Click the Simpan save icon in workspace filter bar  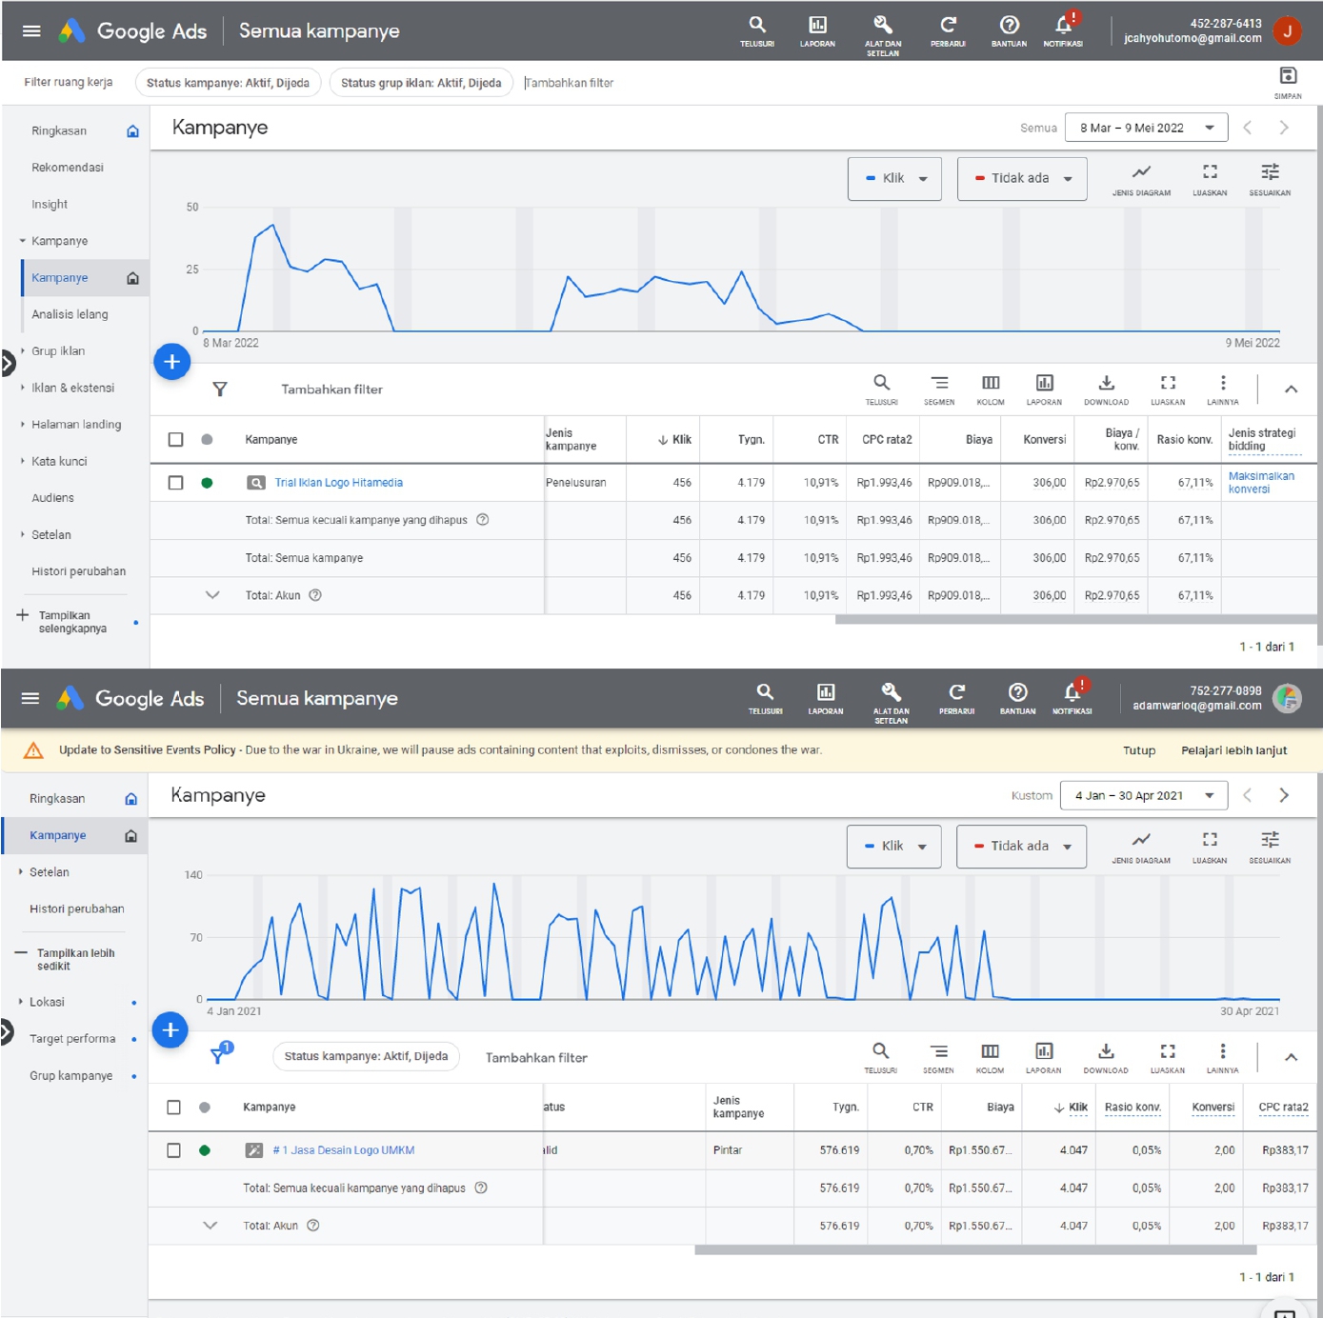[1287, 77]
